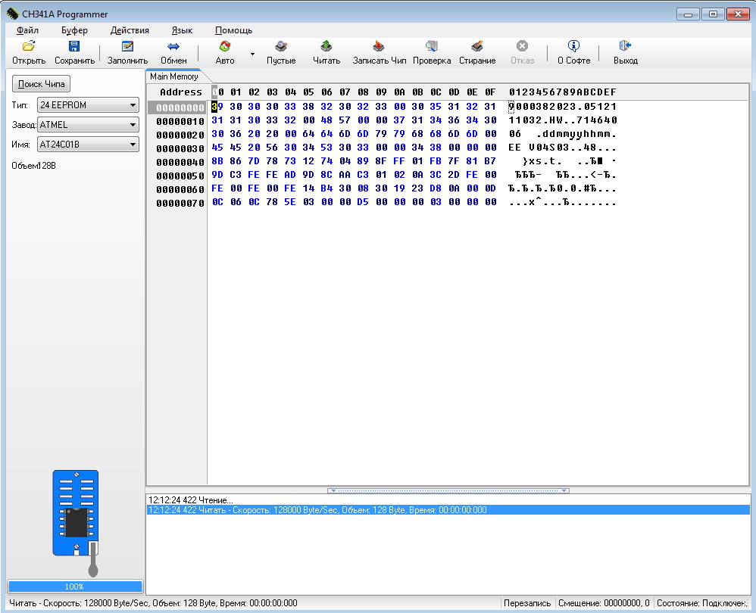Open the Файл menu
The width and height of the screenshot is (756, 613).
[27, 30]
